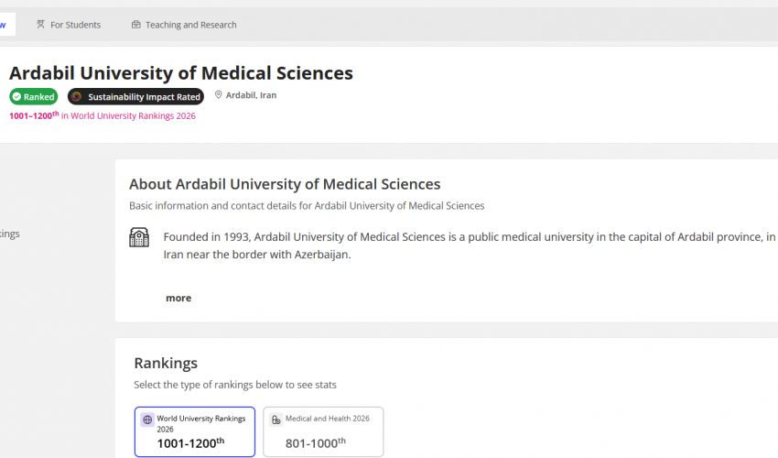Open the For Students tab
Image resolution: width=778 pixels, height=458 pixels.
pos(69,25)
